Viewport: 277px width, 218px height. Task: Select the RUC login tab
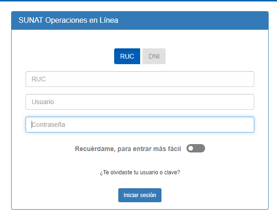pyautogui.click(x=127, y=56)
